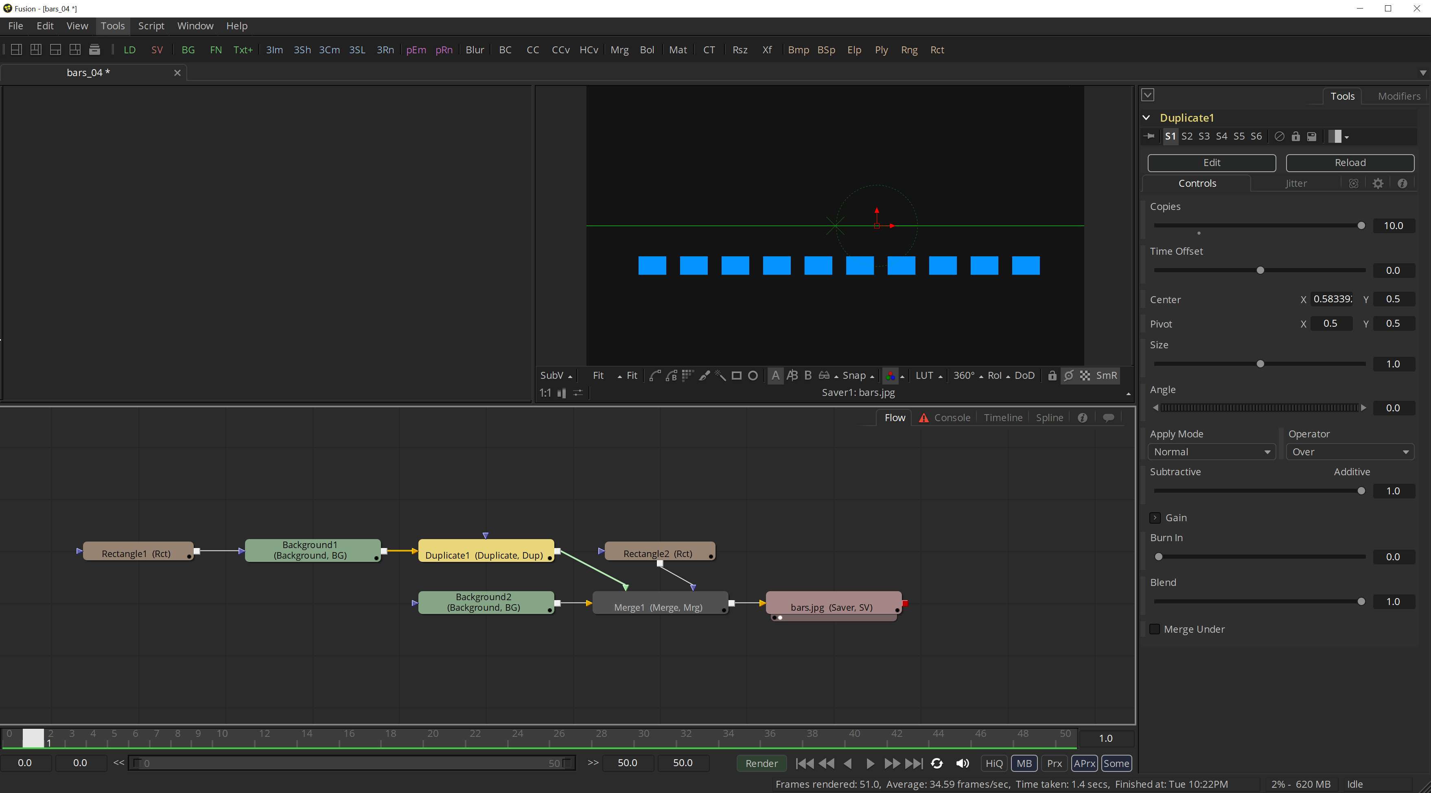1431x793 pixels.
Task: Add a Loader node with LD button
Action: click(129, 49)
